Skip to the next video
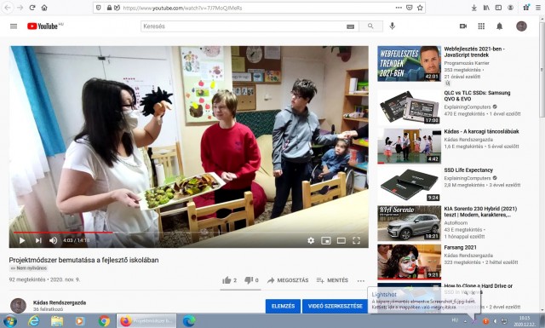This screenshot has height=328, width=545. pyautogui.click(x=38, y=240)
